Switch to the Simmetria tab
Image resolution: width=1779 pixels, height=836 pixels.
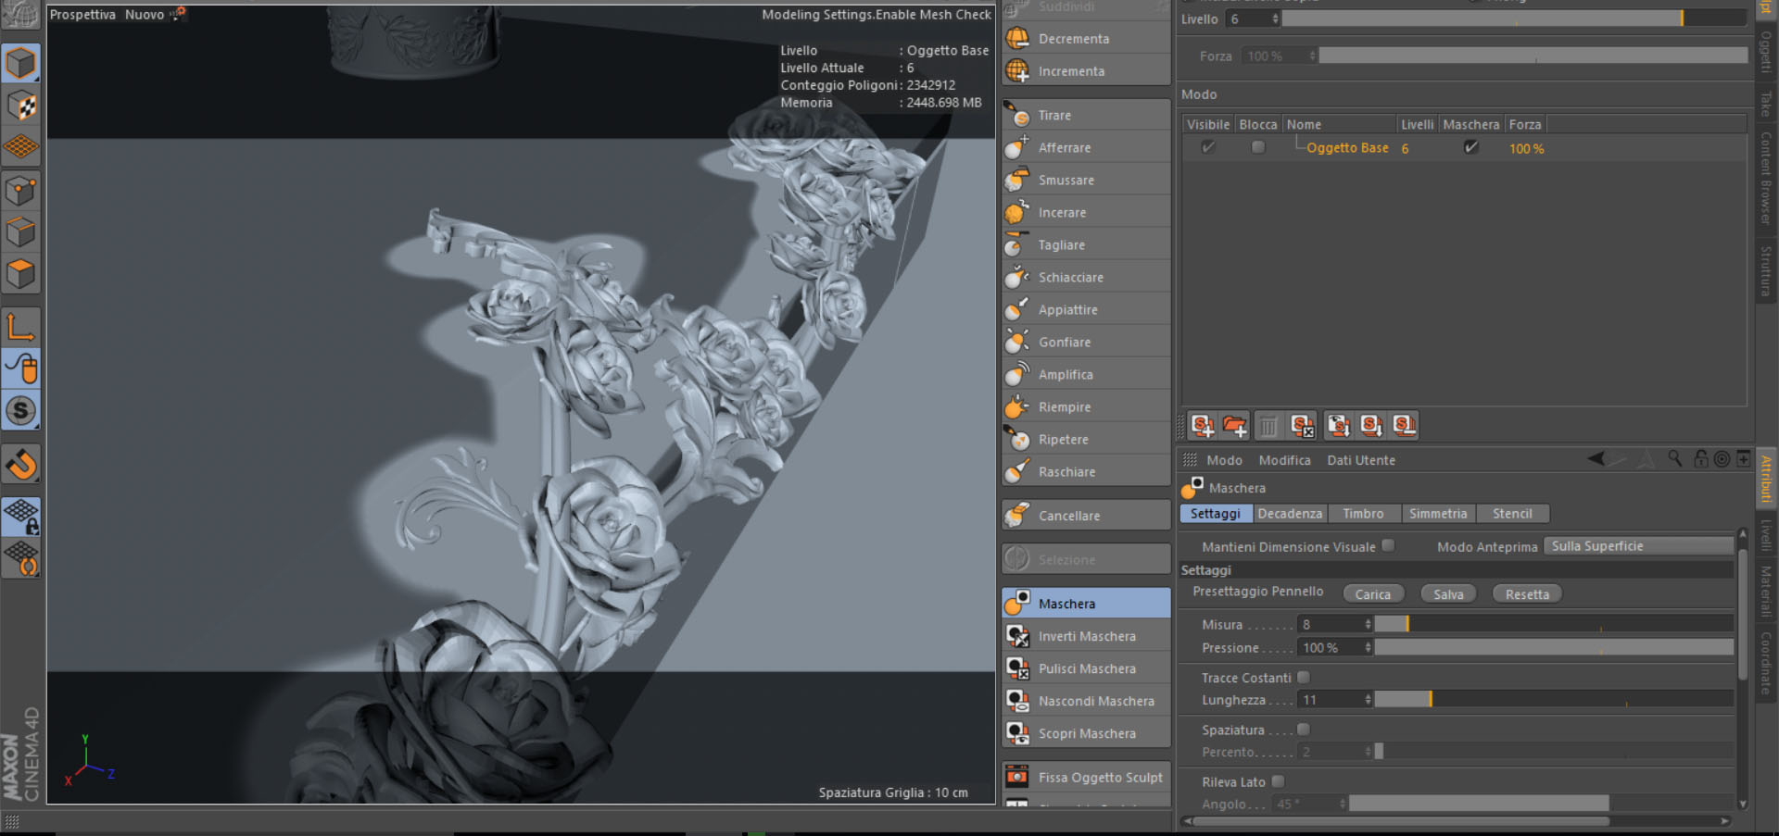tap(1438, 514)
